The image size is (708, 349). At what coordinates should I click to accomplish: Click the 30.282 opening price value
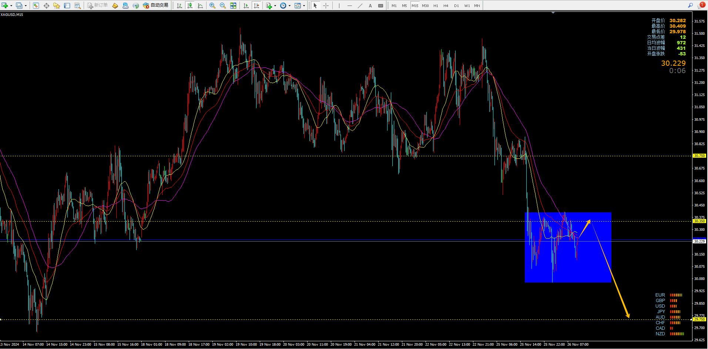coord(677,21)
